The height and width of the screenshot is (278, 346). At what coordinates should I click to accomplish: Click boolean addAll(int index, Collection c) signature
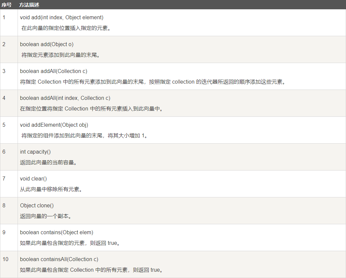[x=65, y=98]
